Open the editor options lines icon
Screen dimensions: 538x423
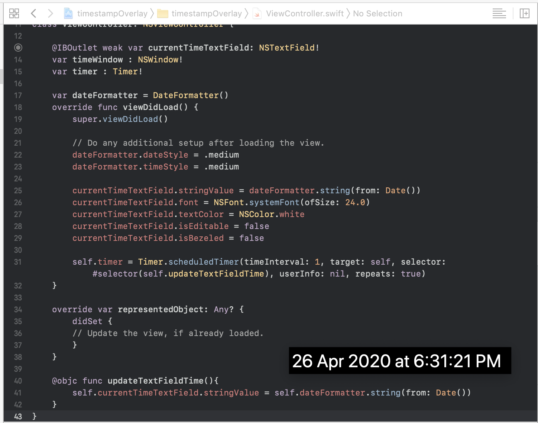[499, 14]
